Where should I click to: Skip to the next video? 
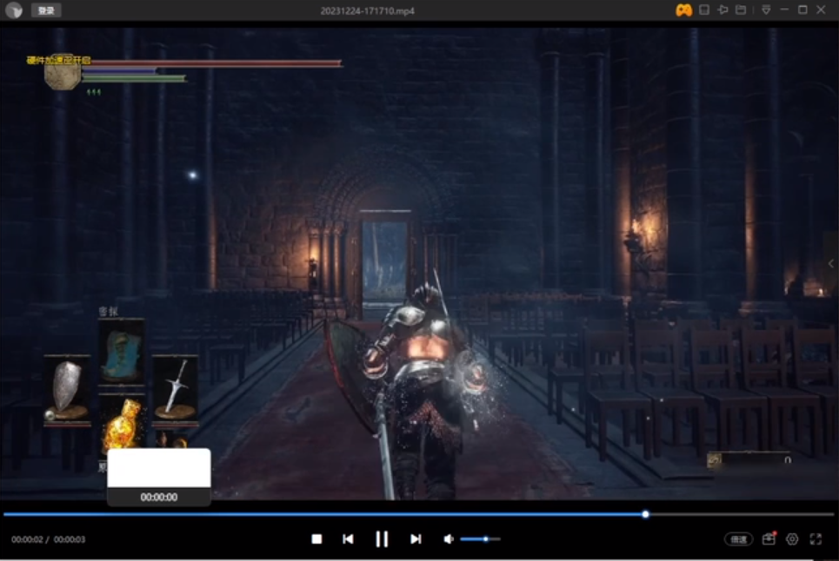pos(416,539)
